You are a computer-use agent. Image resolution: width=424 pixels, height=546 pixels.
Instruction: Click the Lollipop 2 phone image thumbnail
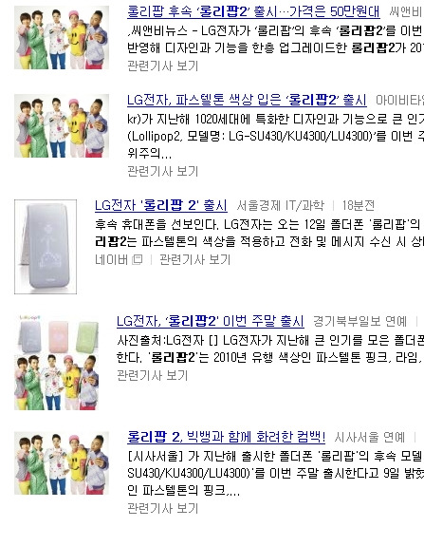coord(46,247)
